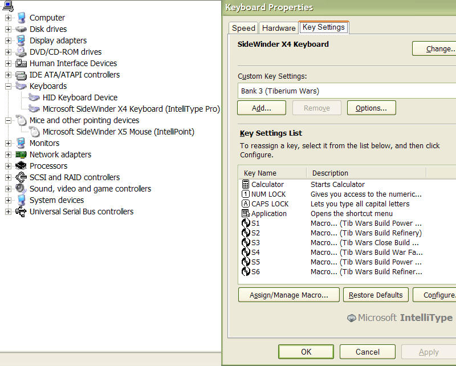Click the CAPS LOCK key icon
The width and height of the screenshot is (456, 366).
pos(246,204)
